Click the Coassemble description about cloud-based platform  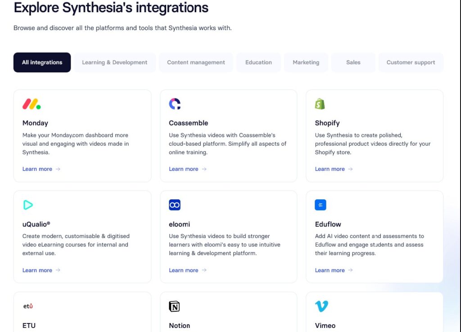coord(227,144)
